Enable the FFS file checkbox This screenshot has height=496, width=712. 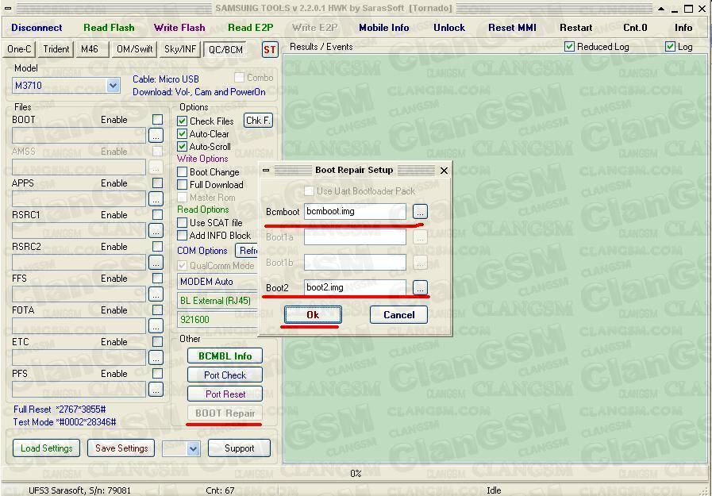click(x=158, y=279)
